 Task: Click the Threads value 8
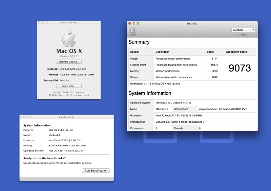[x=200, y=128]
